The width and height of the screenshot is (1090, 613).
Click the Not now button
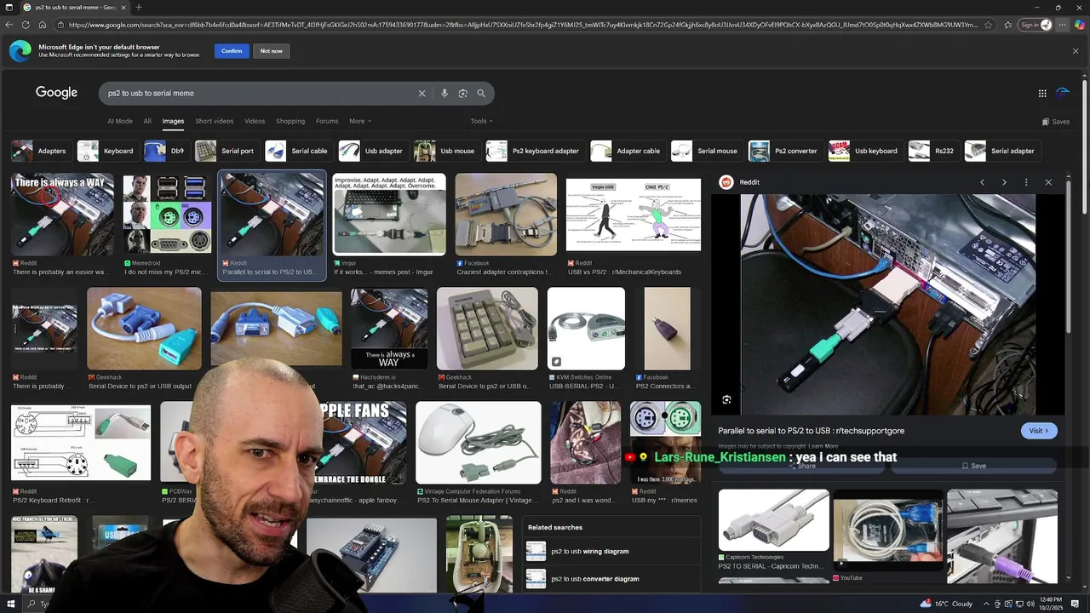pyautogui.click(x=272, y=51)
